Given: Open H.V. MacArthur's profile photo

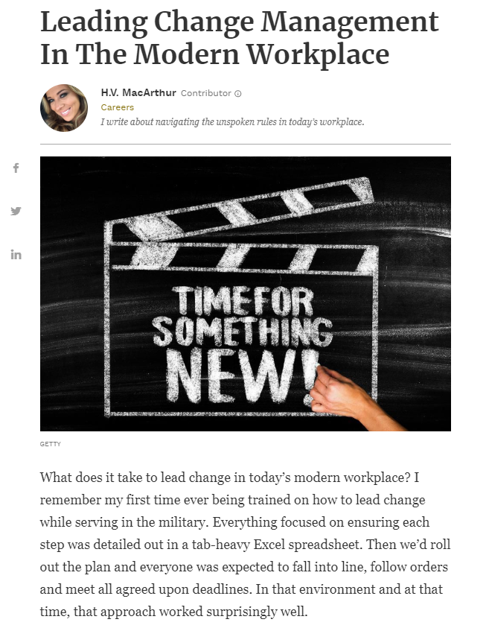Looking at the screenshot, I should (x=64, y=108).
